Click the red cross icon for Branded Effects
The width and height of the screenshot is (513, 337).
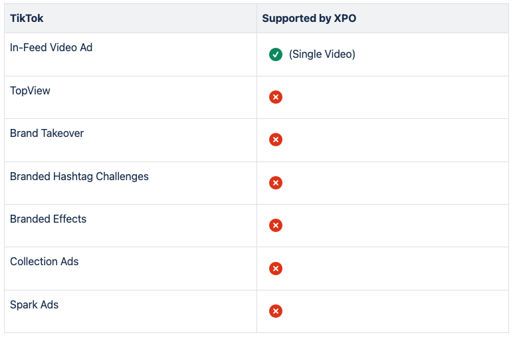click(x=276, y=225)
